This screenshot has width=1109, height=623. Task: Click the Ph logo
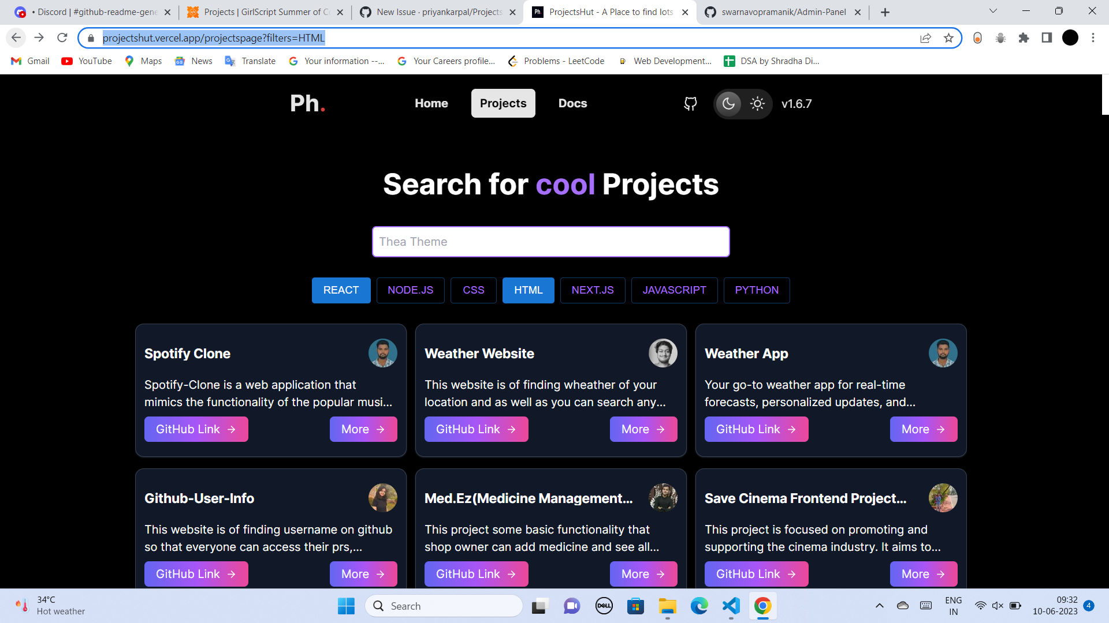tap(307, 103)
